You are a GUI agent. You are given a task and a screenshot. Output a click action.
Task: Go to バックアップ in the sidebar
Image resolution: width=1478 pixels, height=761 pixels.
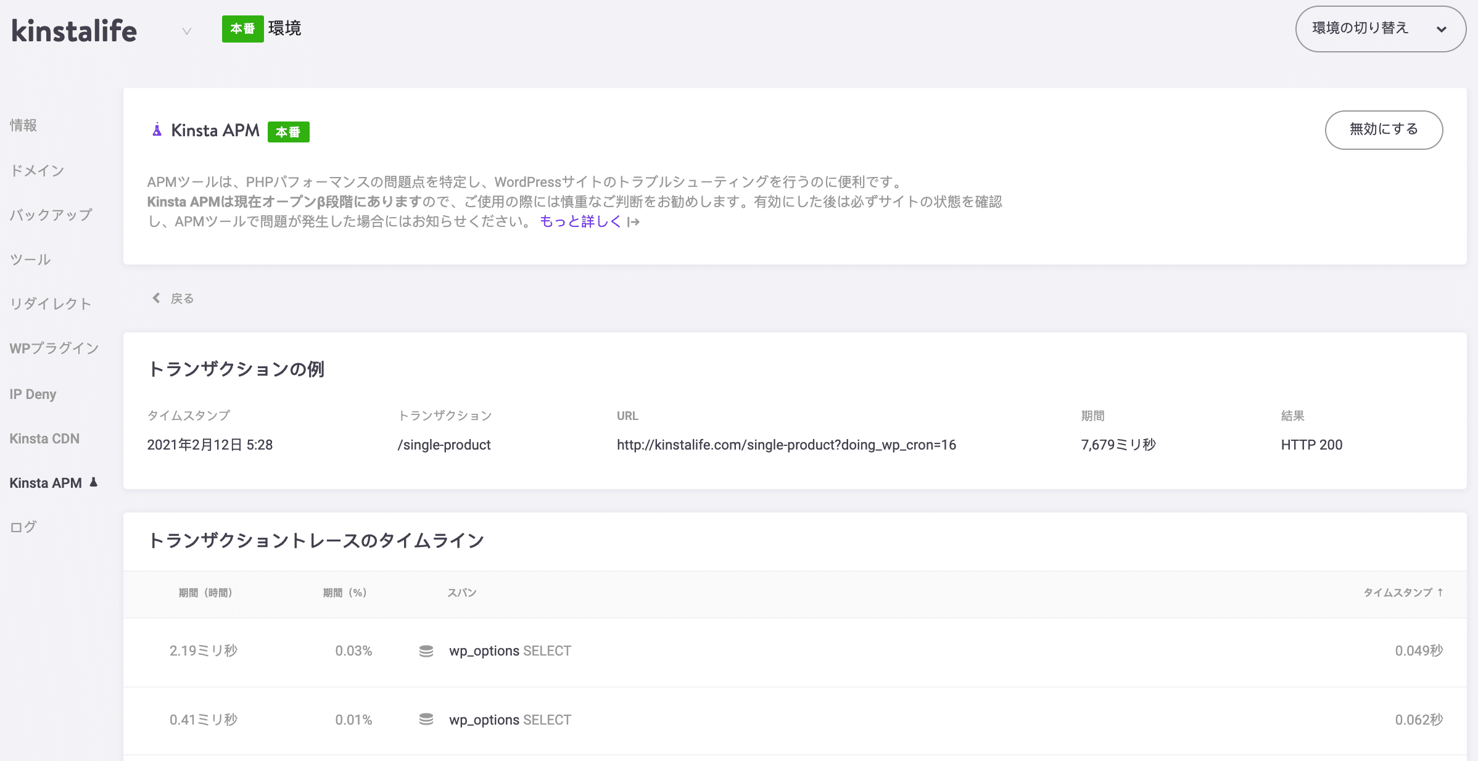pos(51,215)
